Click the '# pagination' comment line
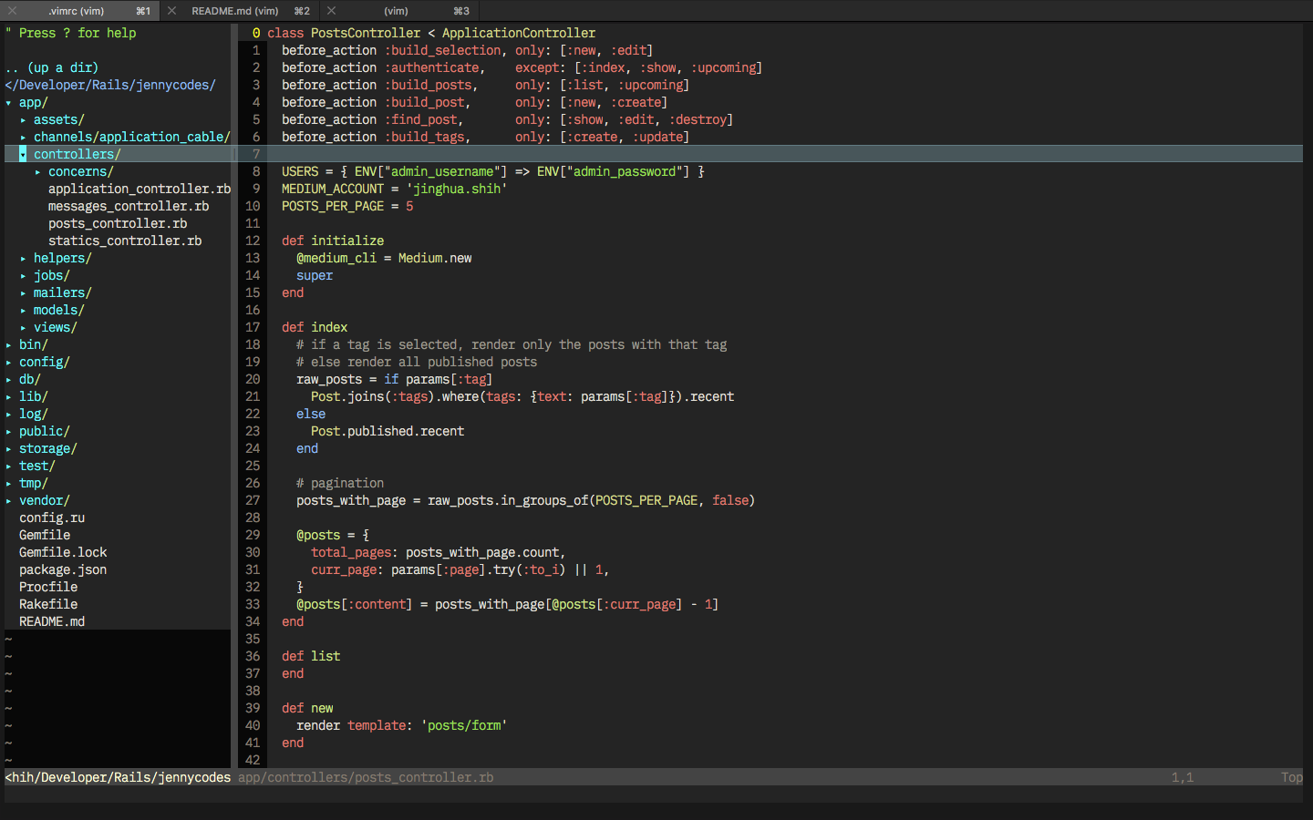This screenshot has width=1313, height=820. [340, 484]
